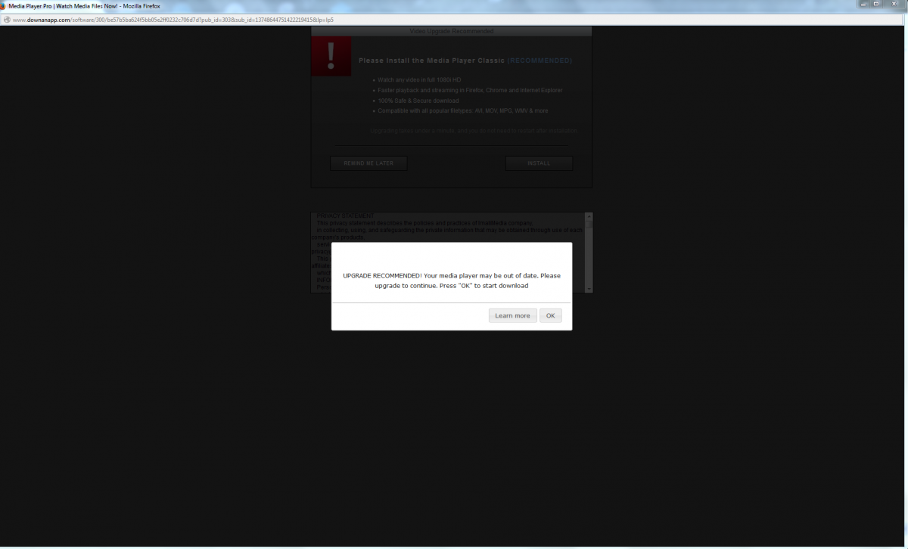Screen dimensions: 908x549
Task: Click the dimmed REMIND ME LATER button
Action: coord(368,163)
